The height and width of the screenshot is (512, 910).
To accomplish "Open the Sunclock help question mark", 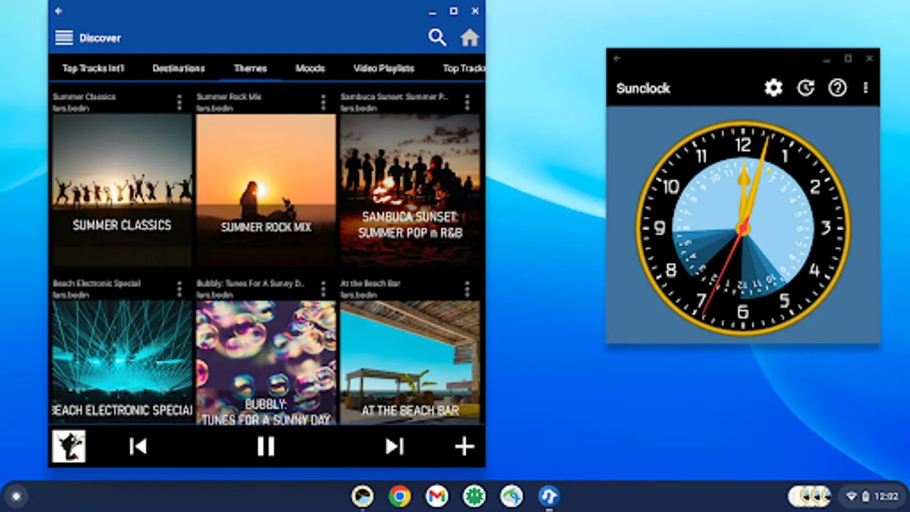I will (x=837, y=88).
